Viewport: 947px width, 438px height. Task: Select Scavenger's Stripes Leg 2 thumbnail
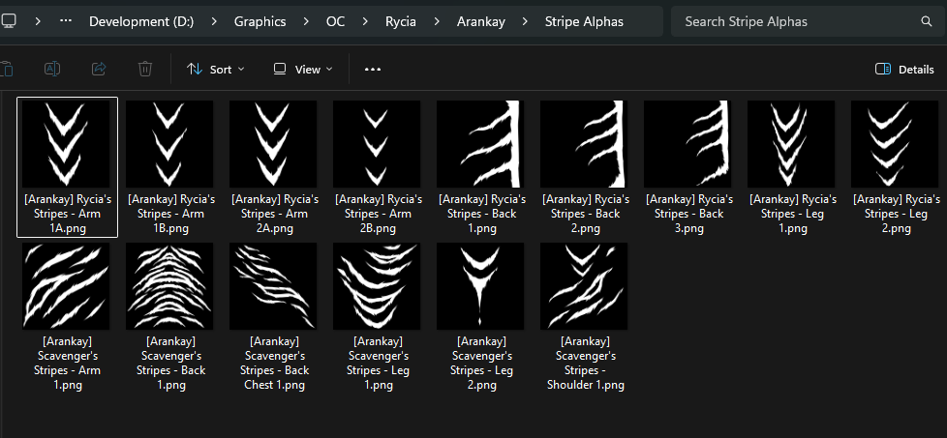(480, 286)
